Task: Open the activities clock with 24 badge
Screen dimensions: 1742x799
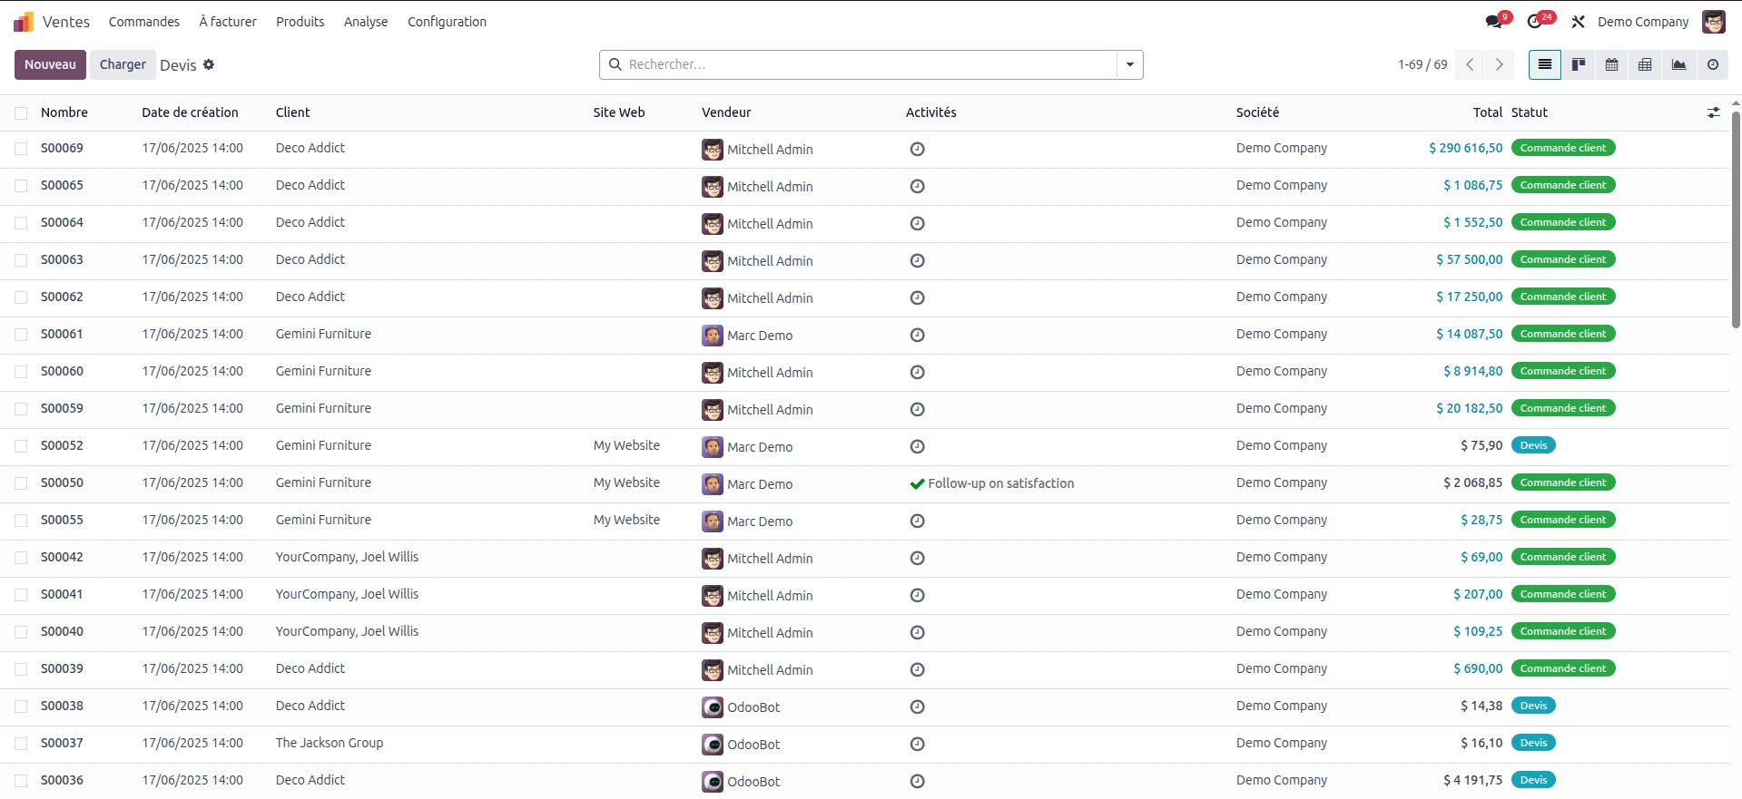Action: pyautogui.click(x=1536, y=22)
